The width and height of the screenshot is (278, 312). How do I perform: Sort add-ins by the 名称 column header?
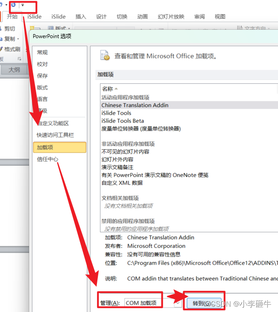coord(110,89)
